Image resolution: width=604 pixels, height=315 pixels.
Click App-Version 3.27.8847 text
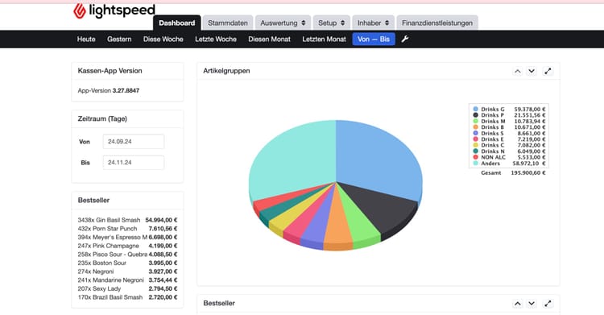109,90
